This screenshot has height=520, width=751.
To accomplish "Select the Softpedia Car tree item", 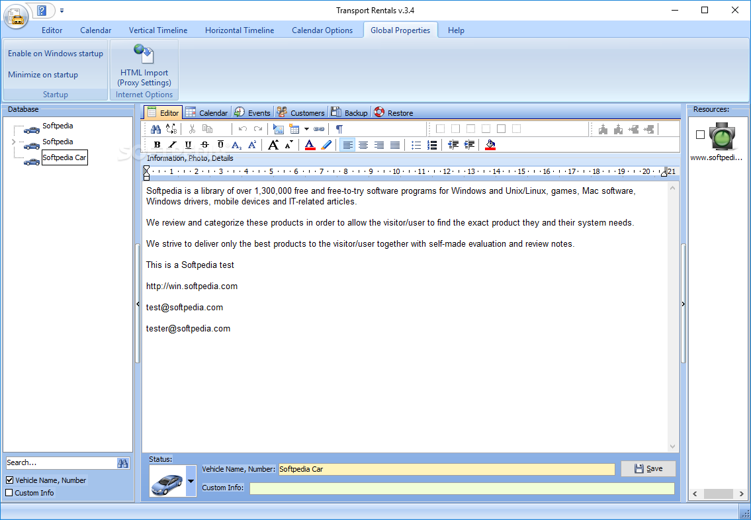I will point(64,157).
